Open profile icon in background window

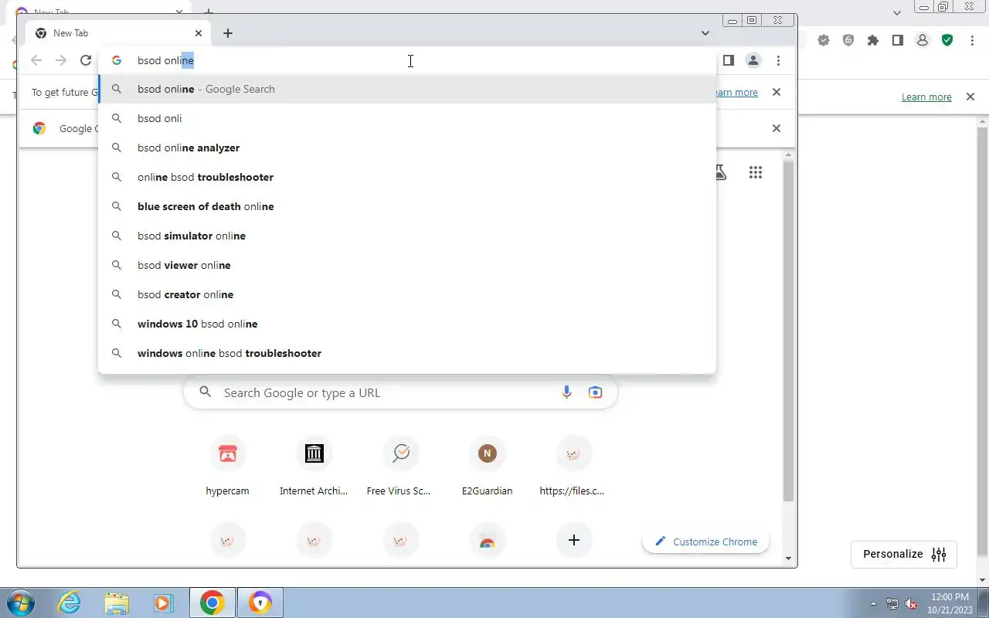coord(923,40)
